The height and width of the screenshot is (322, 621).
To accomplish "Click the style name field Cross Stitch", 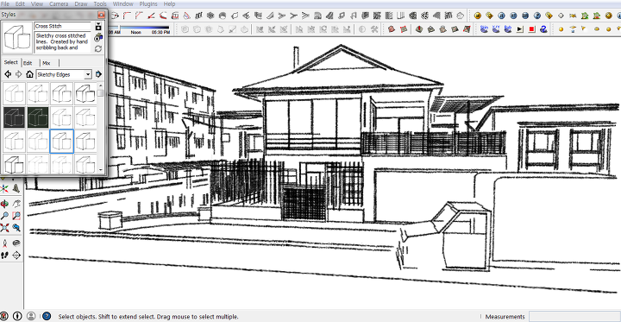I will tap(62, 26).
